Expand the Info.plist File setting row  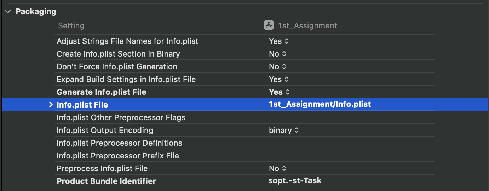(51, 105)
